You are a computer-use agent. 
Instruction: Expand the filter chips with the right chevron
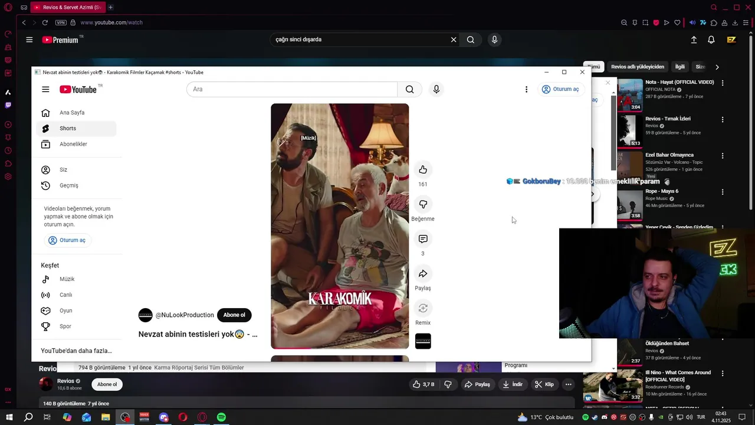(717, 67)
